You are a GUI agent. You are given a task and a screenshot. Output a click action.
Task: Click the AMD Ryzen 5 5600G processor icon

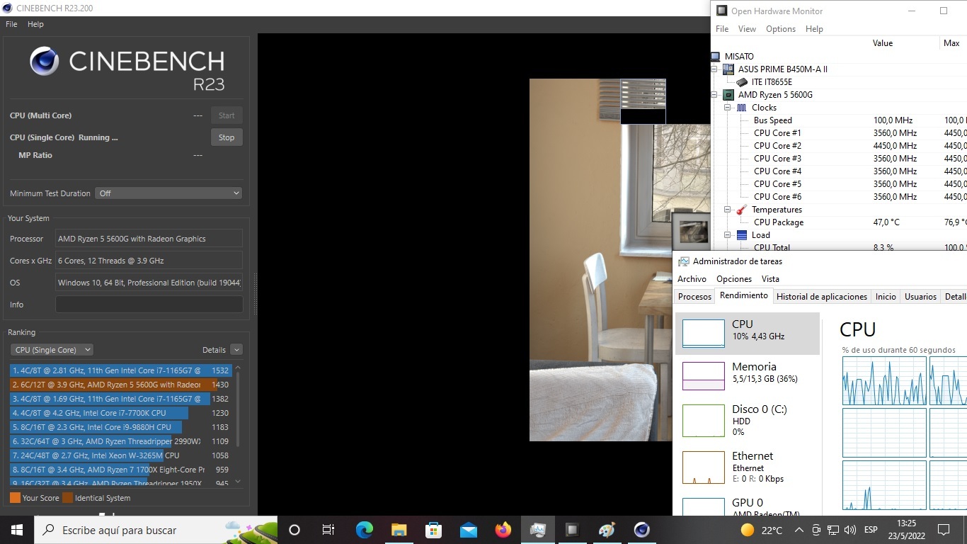(728, 95)
